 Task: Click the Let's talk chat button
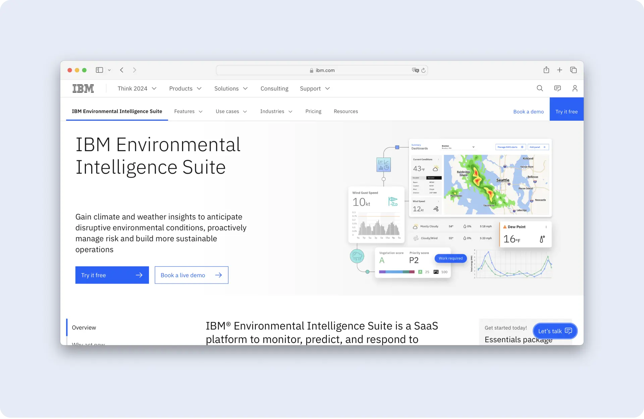(x=555, y=331)
